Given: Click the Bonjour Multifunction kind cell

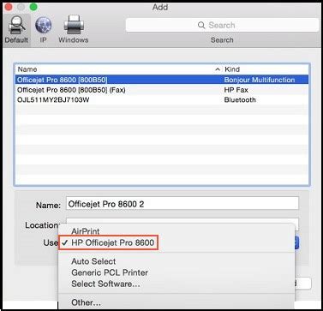Looking at the screenshot, I should point(260,80).
